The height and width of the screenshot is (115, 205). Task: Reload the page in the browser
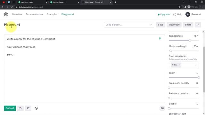point(12,7)
